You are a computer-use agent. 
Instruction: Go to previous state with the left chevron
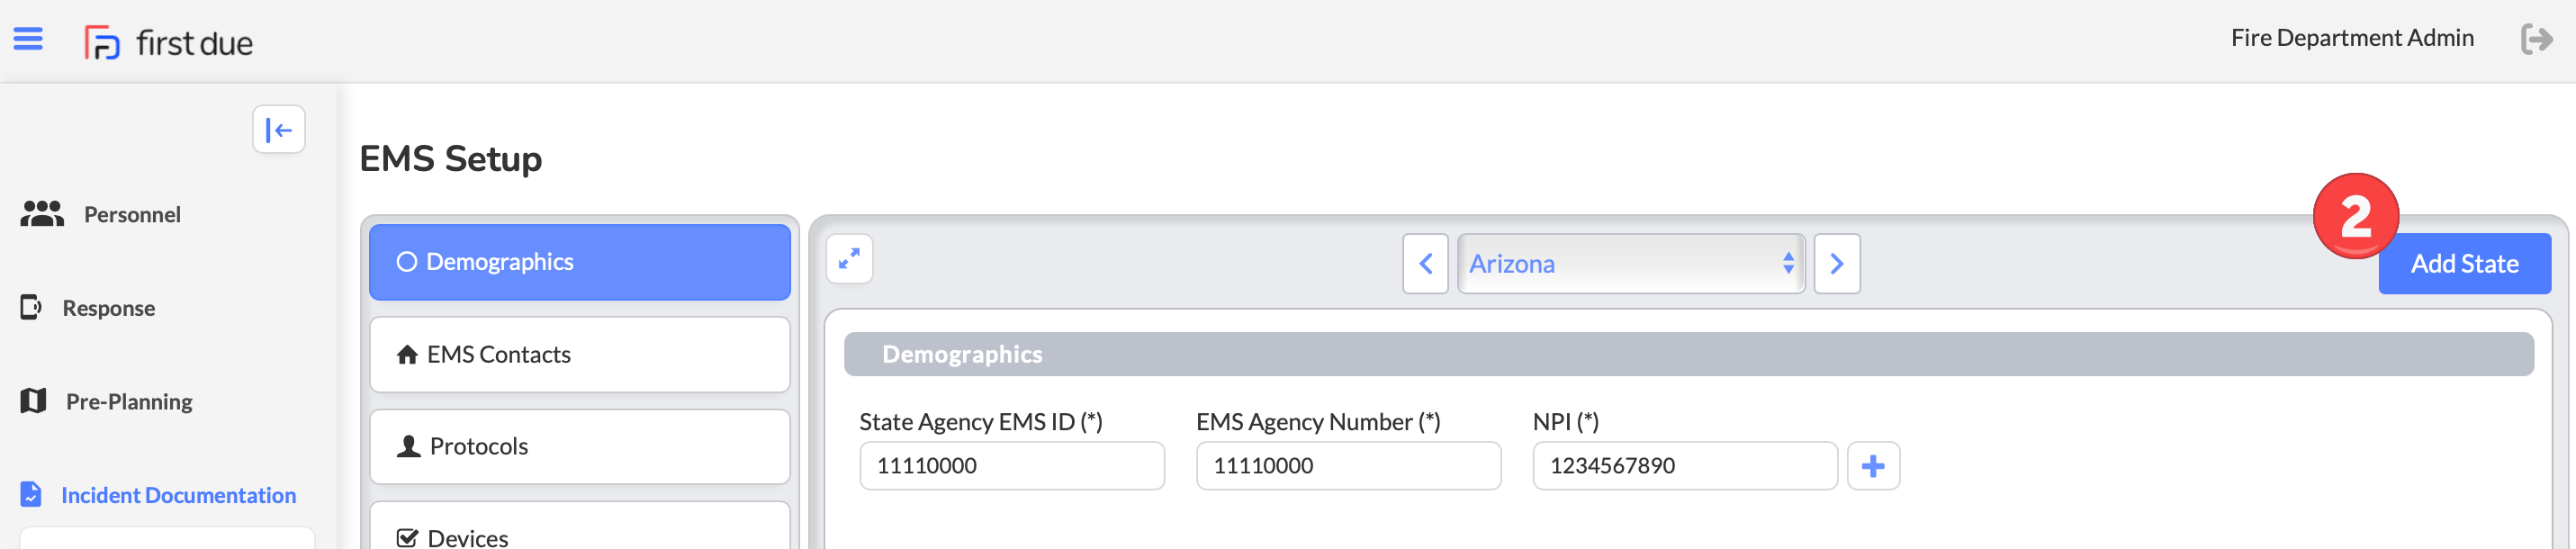tap(1425, 264)
